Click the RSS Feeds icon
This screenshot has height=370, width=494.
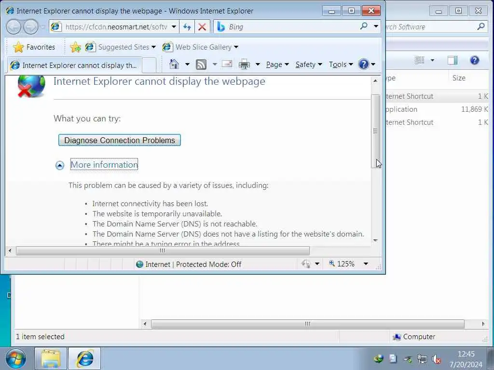click(201, 64)
